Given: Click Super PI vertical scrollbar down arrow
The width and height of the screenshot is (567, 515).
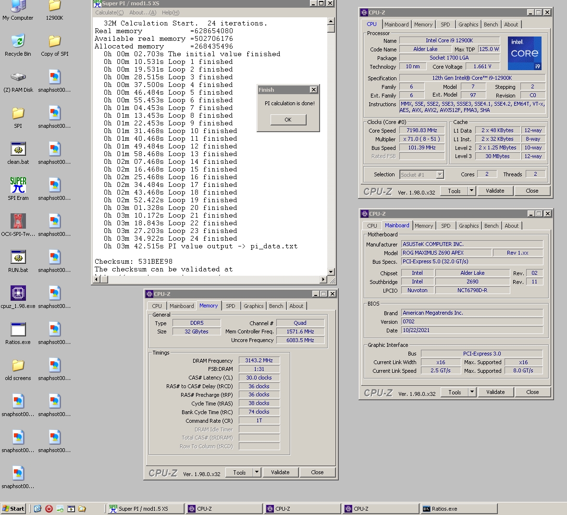Looking at the screenshot, I should point(331,271).
